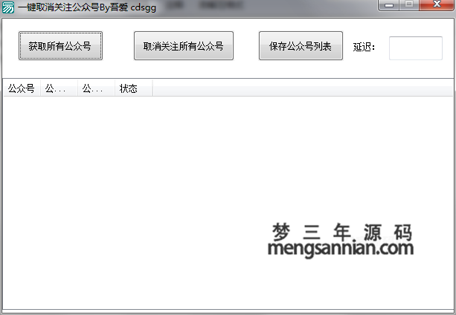Save list with 保存公众号列表 button
Image resolution: width=456 pixels, height=315 pixels.
click(x=301, y=46)
